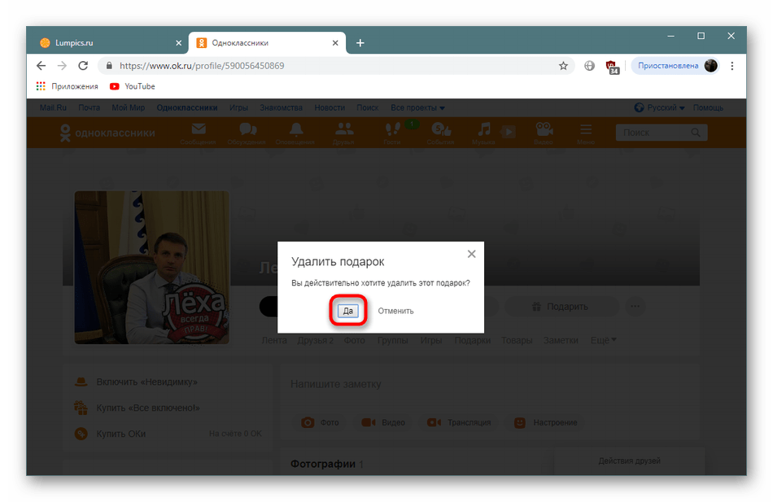This screenshot has width=773, height=502.
Task: Open Музыка music icon
Action: 483,133
